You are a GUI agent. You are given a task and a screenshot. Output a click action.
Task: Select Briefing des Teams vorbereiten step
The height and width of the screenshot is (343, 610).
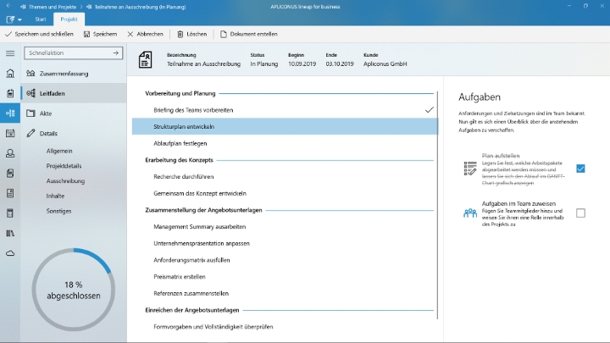[285, 110]
